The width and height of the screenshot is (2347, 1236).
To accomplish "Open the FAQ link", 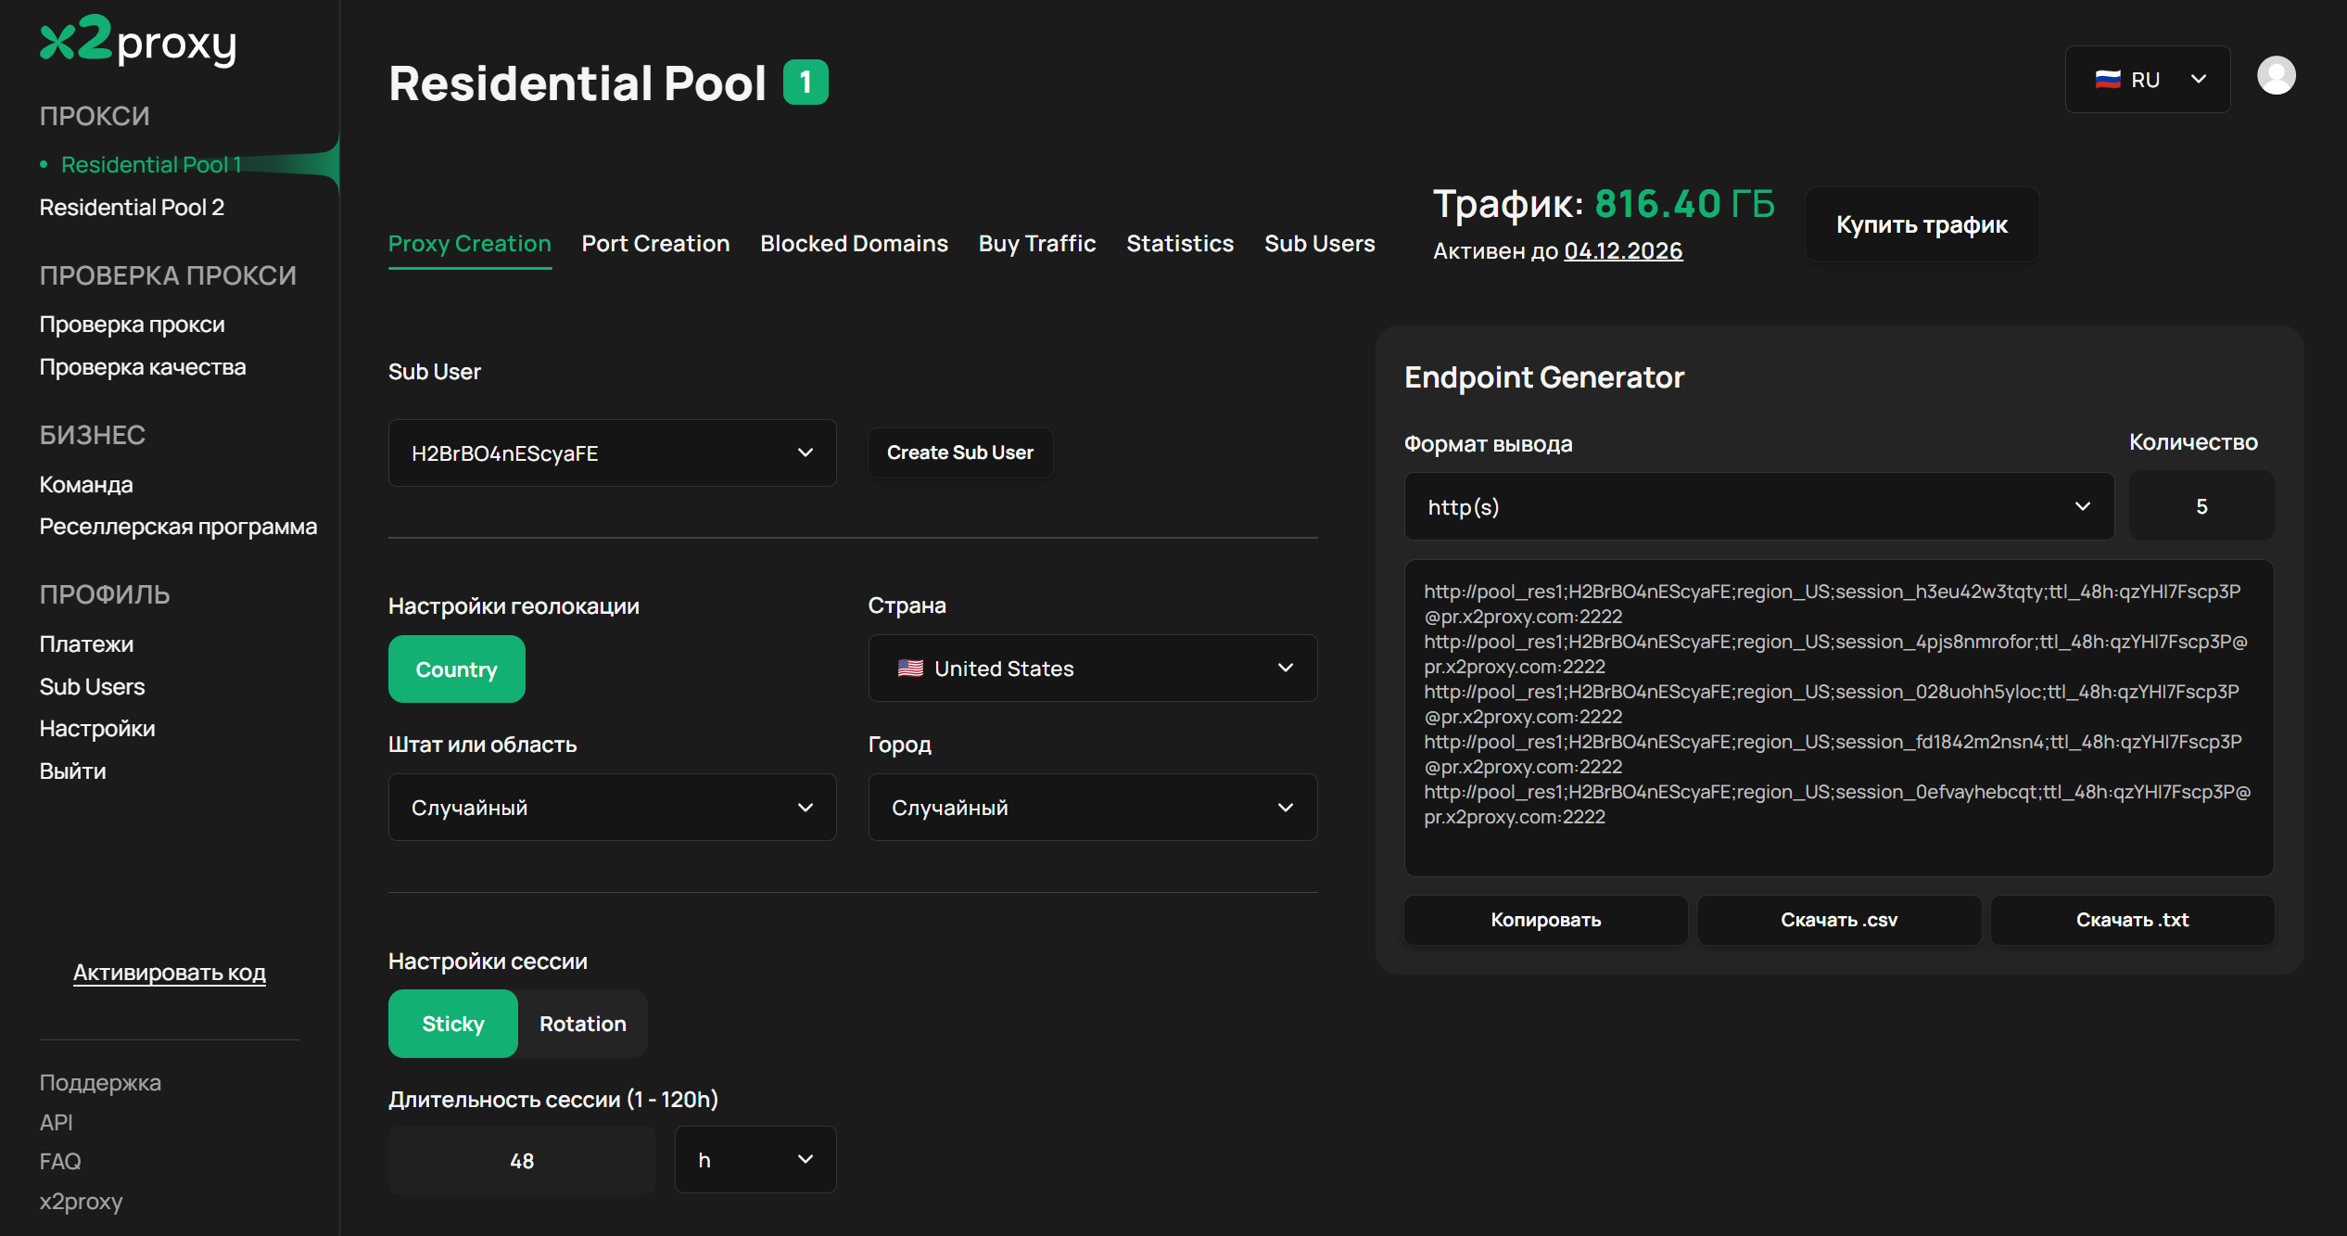I will (x=60, y=1162).
